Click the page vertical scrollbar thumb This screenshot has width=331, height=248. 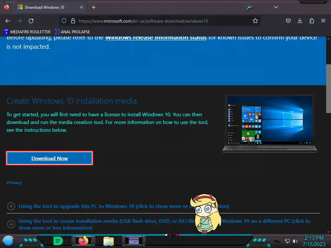pos(328,88)
